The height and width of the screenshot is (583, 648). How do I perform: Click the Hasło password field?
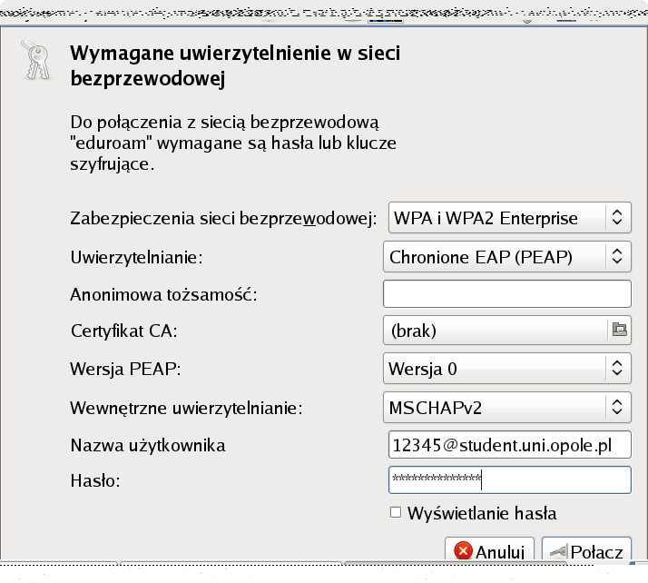pos(509,479)
